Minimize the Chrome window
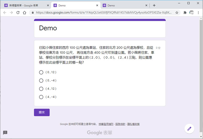The width and height of the screenshot is (203, 139). point(179,3)
